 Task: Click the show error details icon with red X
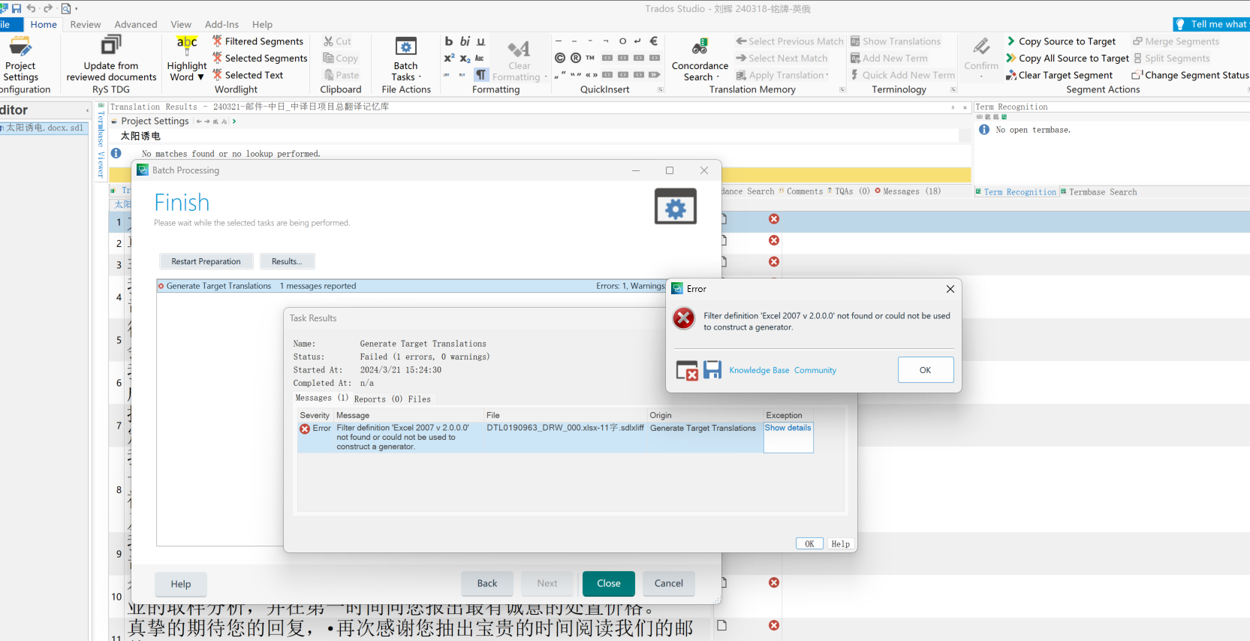(x=687, y=370)
